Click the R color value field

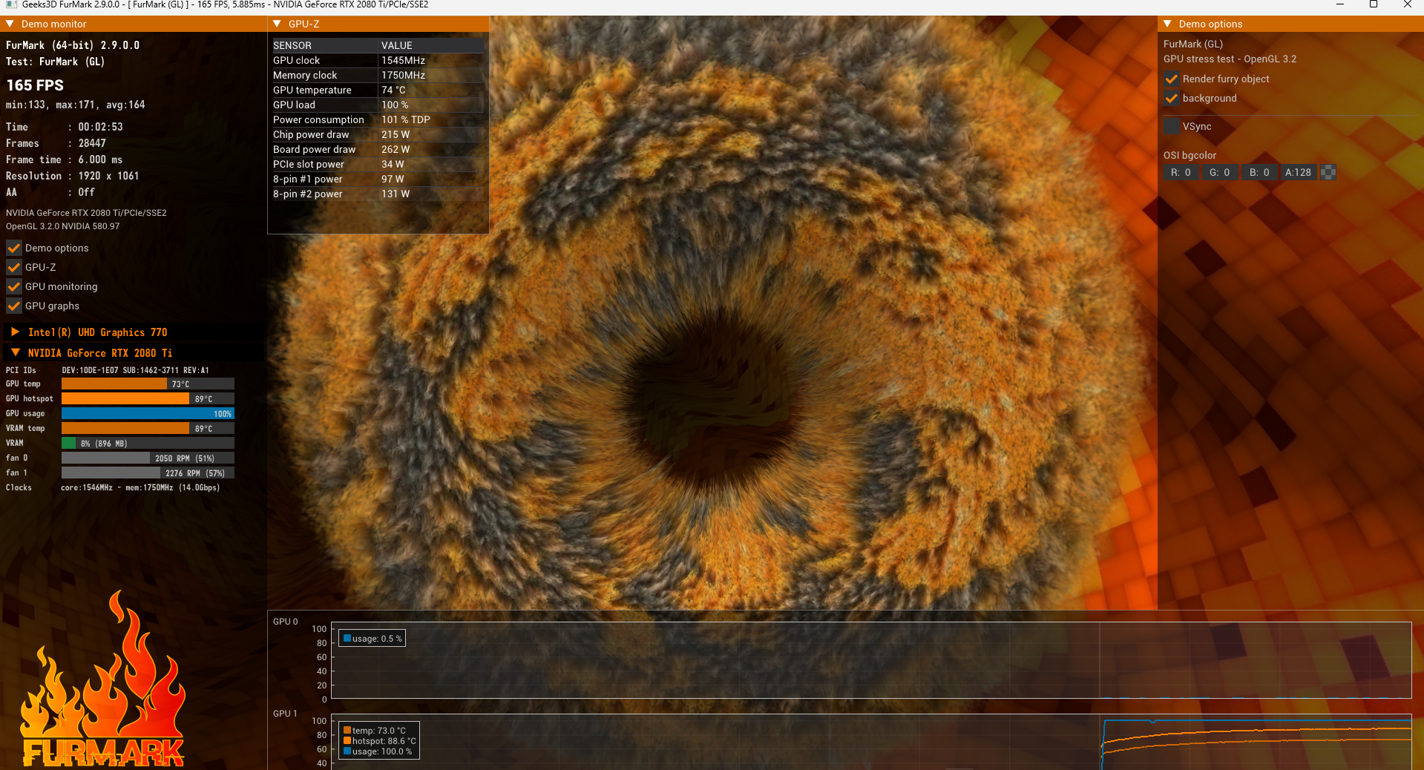tap(1181, 172)
